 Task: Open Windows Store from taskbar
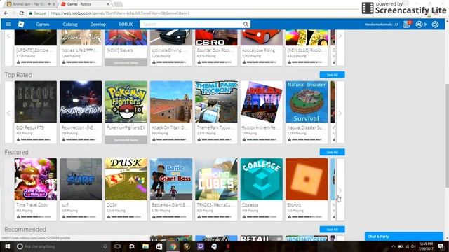point(159,246)
